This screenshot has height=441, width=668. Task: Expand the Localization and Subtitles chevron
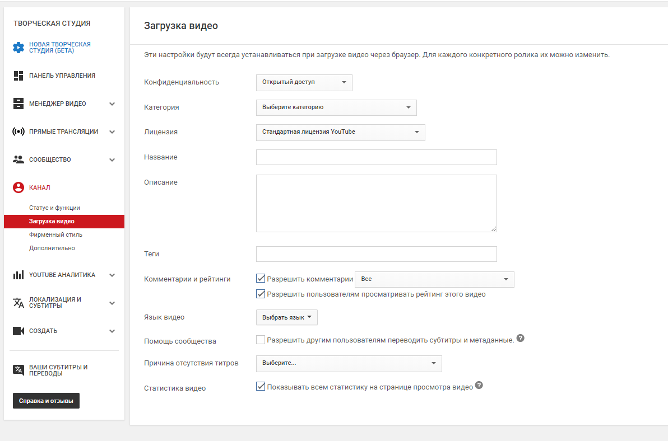tap(112, 303)
